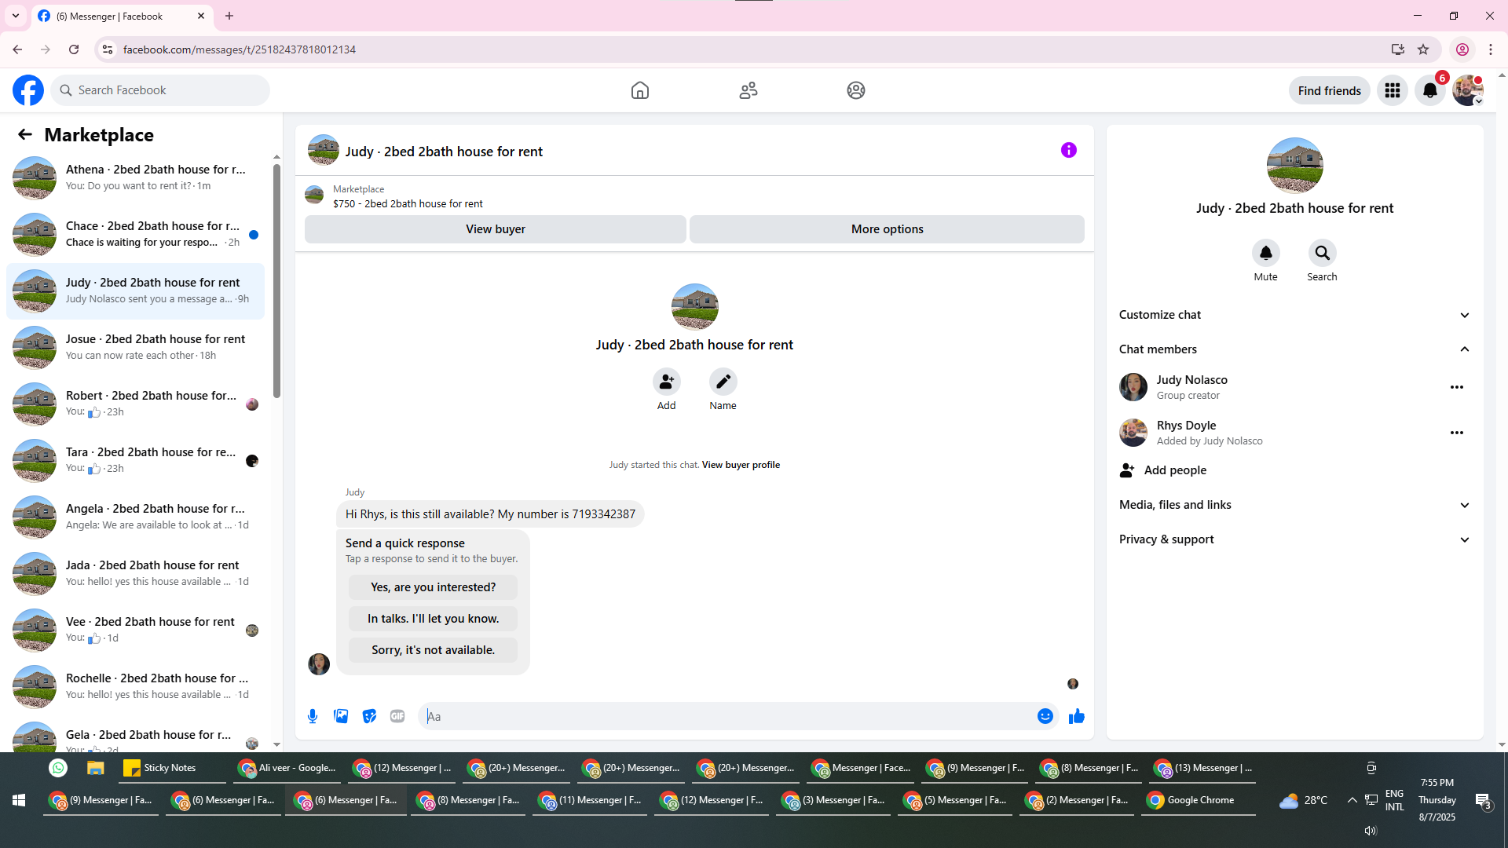The height and width of the screenshot is (848, 1508).
Task: Open the View buyer profile link
Action: click(x=741, y=465)
